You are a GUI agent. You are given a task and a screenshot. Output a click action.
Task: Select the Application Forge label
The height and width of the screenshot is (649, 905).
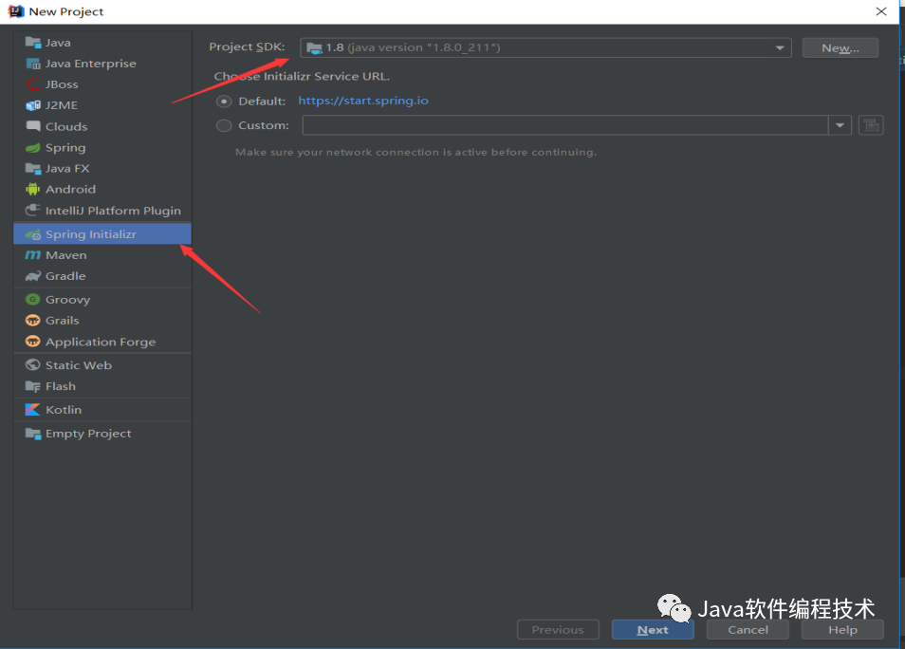tap(101, 342)
